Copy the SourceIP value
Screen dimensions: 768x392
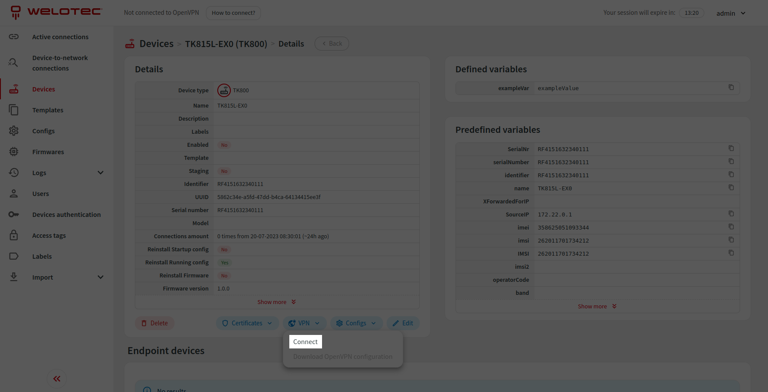point(731,214)
